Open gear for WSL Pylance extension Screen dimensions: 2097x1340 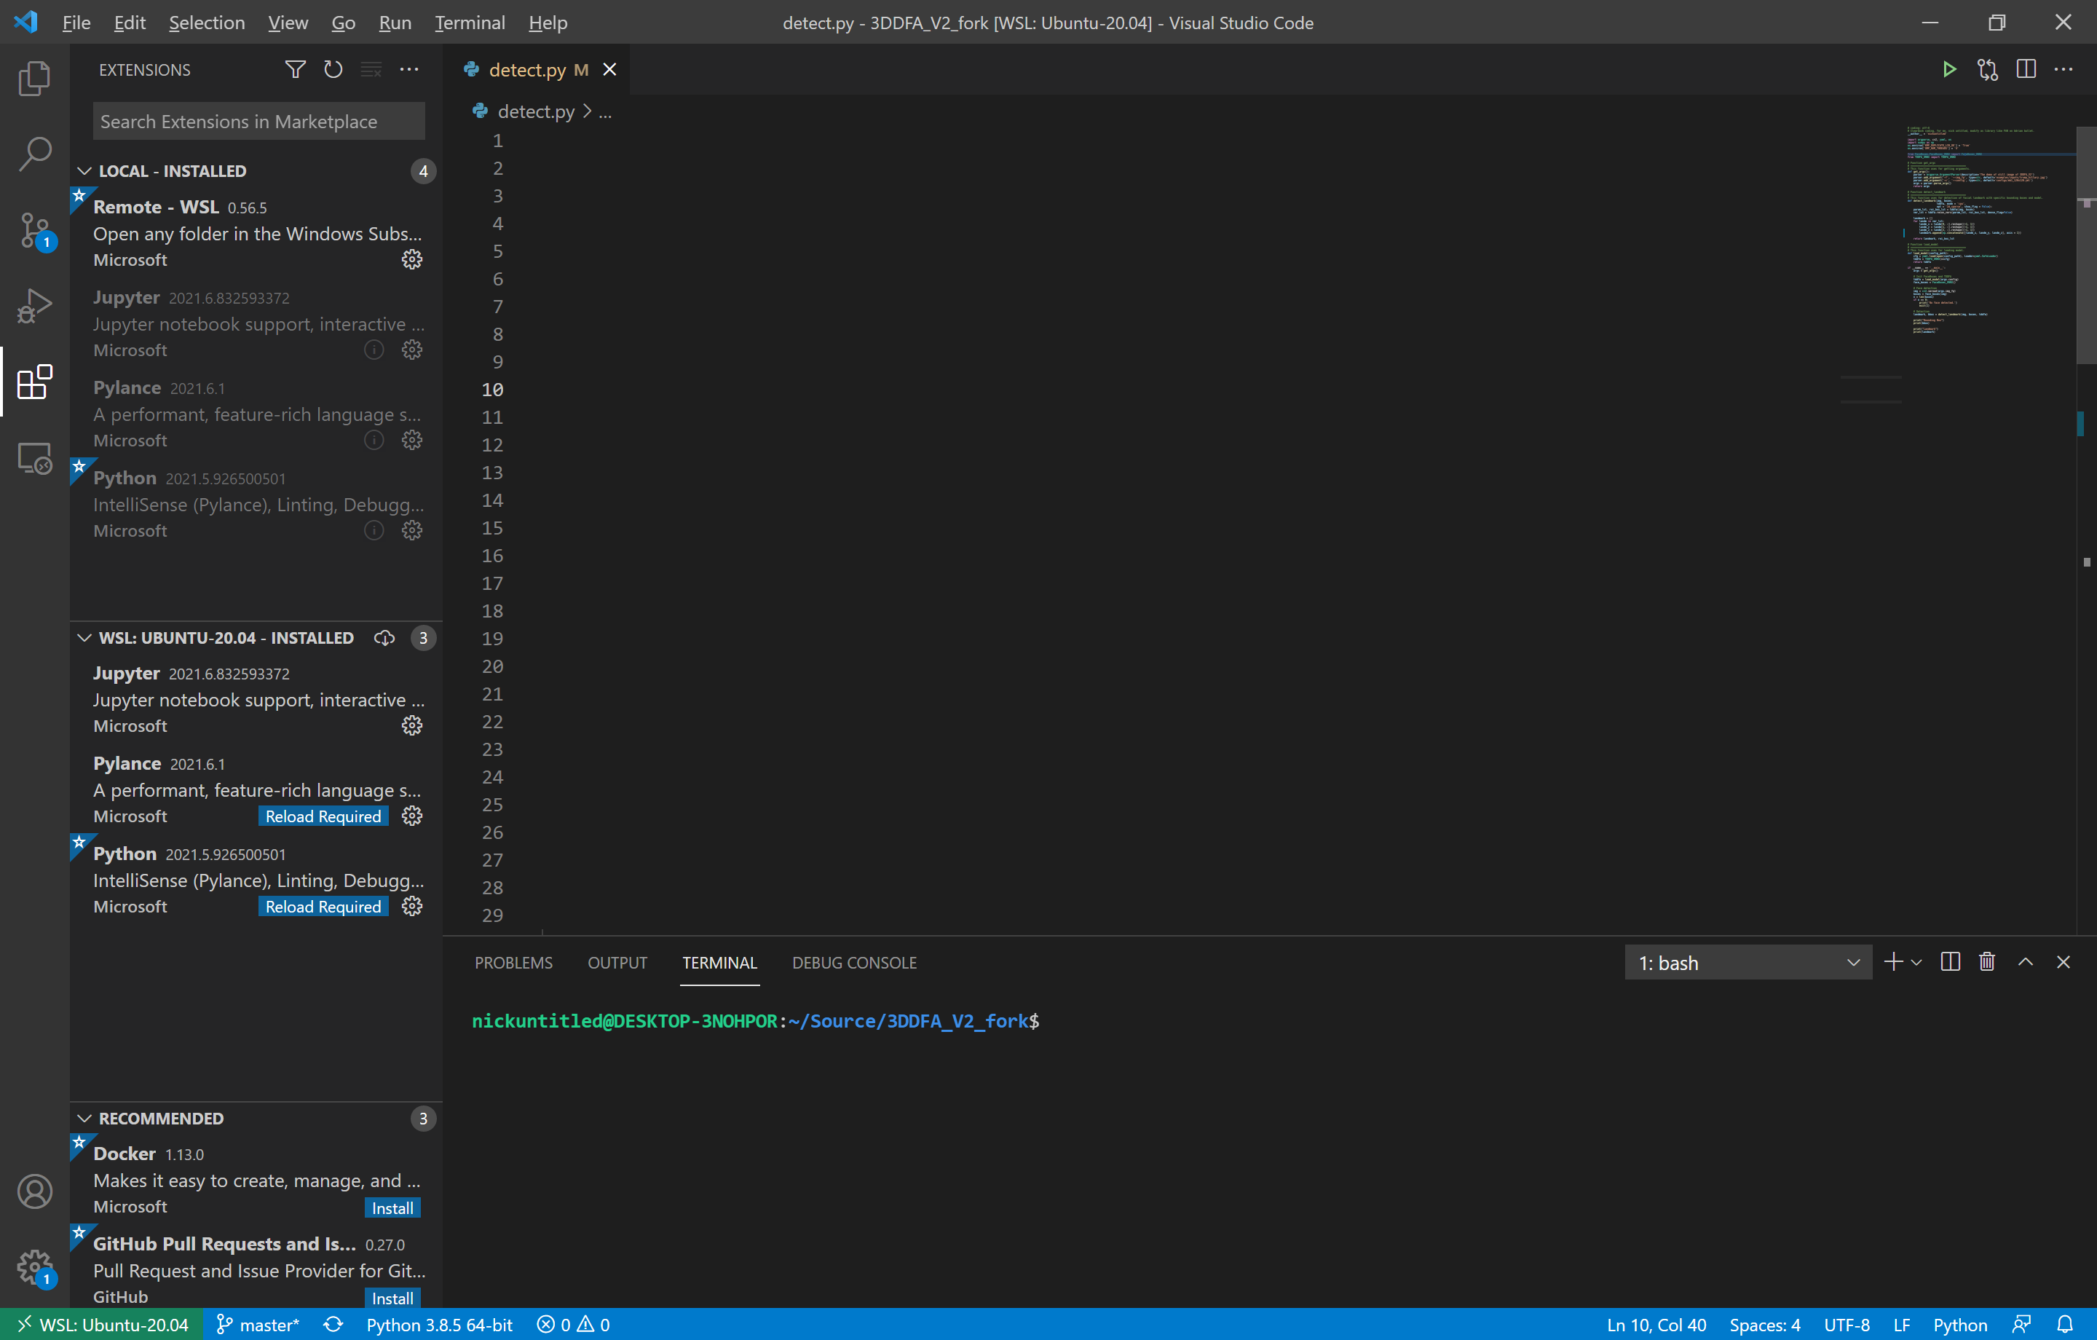pyautogui.click(x=412, y=816)
